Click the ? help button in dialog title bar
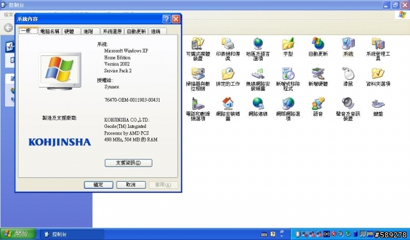Image resolution: width=410 pixels, height=240 pixels. point(167,19)
